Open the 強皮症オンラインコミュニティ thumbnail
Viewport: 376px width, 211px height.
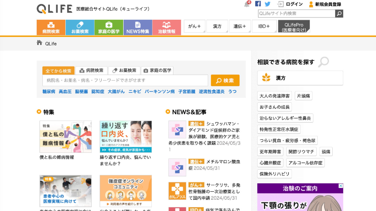click(x=125, y=191)
